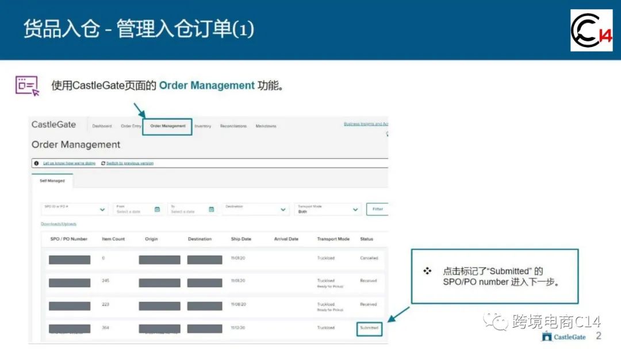Click the redacted PO number in the Submitted row

70,329
